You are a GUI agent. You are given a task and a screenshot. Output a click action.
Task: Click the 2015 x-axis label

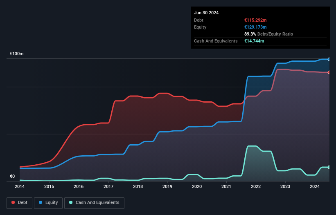49,186
